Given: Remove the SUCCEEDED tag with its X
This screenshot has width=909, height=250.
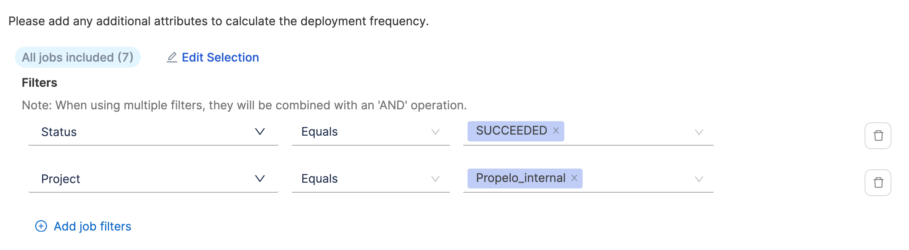Looking at the screenshot, I should click(x=556, y=131).
